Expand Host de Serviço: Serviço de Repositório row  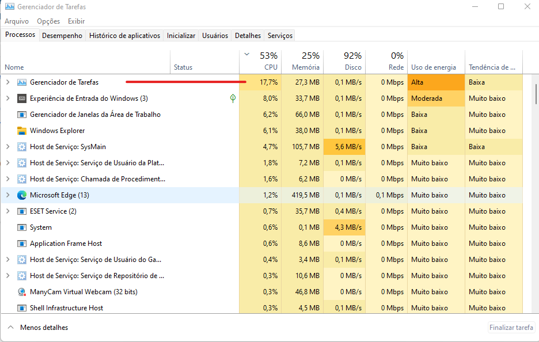[x=8, y=276]
